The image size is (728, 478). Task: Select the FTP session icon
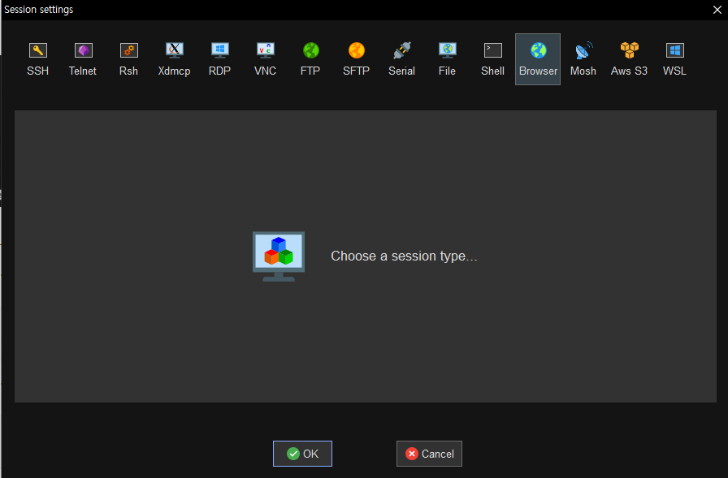(310, 59)
